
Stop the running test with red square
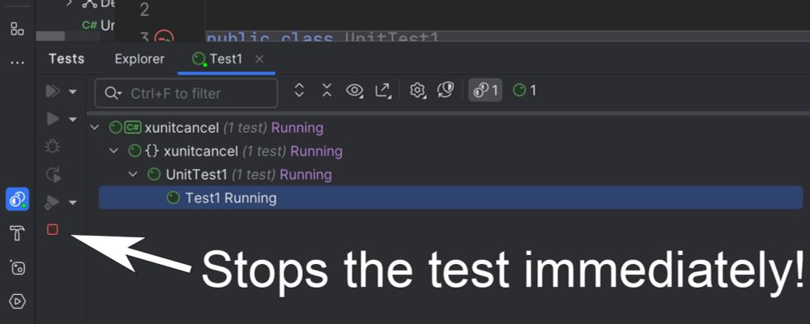pyautogui.click(x=52, y=229)
